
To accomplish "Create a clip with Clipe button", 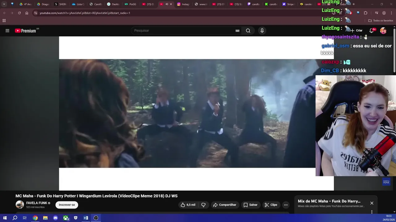I will [271, 205].
